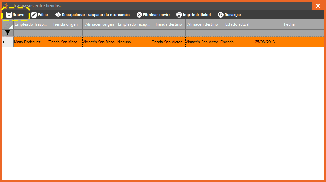Click the Estado actual column header

[x=237, y=24]
